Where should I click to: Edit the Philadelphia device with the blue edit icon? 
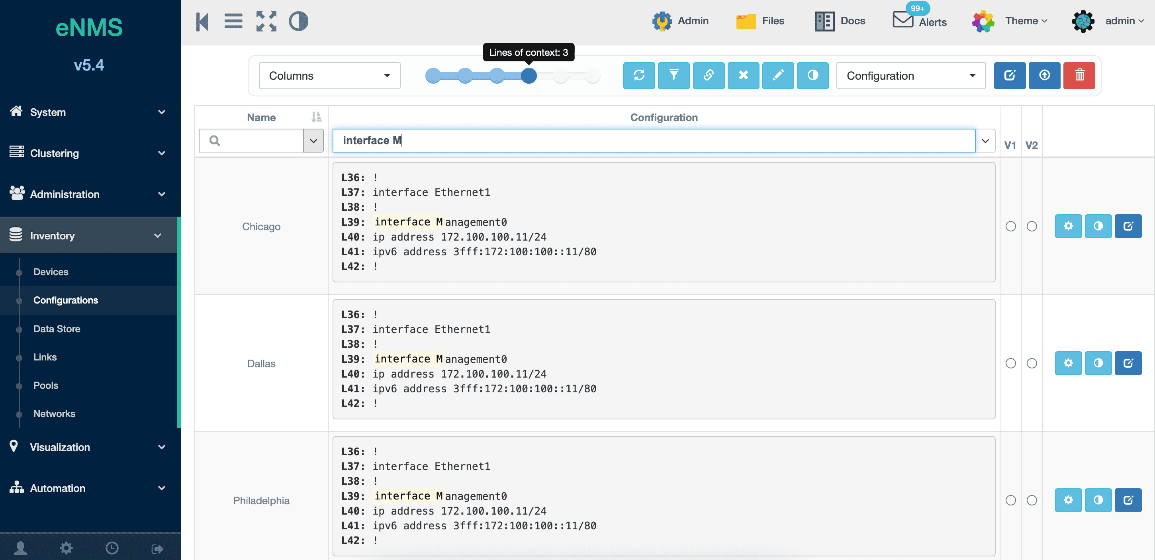[1128, 500]
